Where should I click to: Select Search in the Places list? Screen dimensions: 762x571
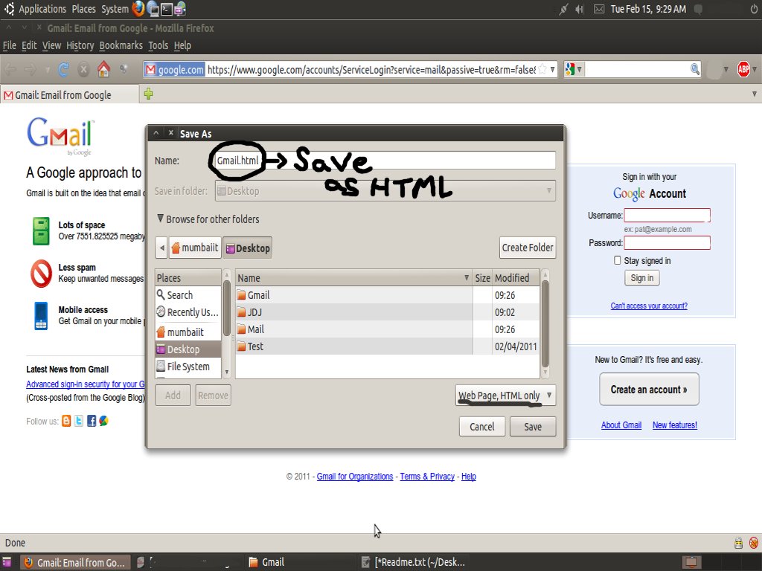[188, 294]
